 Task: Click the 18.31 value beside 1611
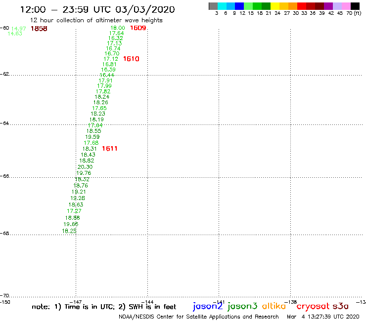[90, 149]
